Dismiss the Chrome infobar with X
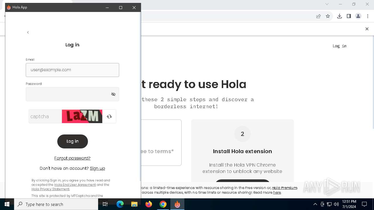Screen dimensions: 374x210 [x=367, y=29]
